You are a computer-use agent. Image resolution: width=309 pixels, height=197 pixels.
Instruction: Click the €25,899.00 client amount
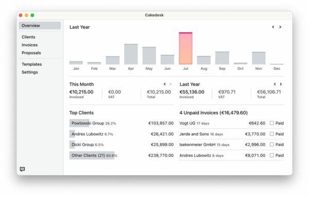click(162, 145)
